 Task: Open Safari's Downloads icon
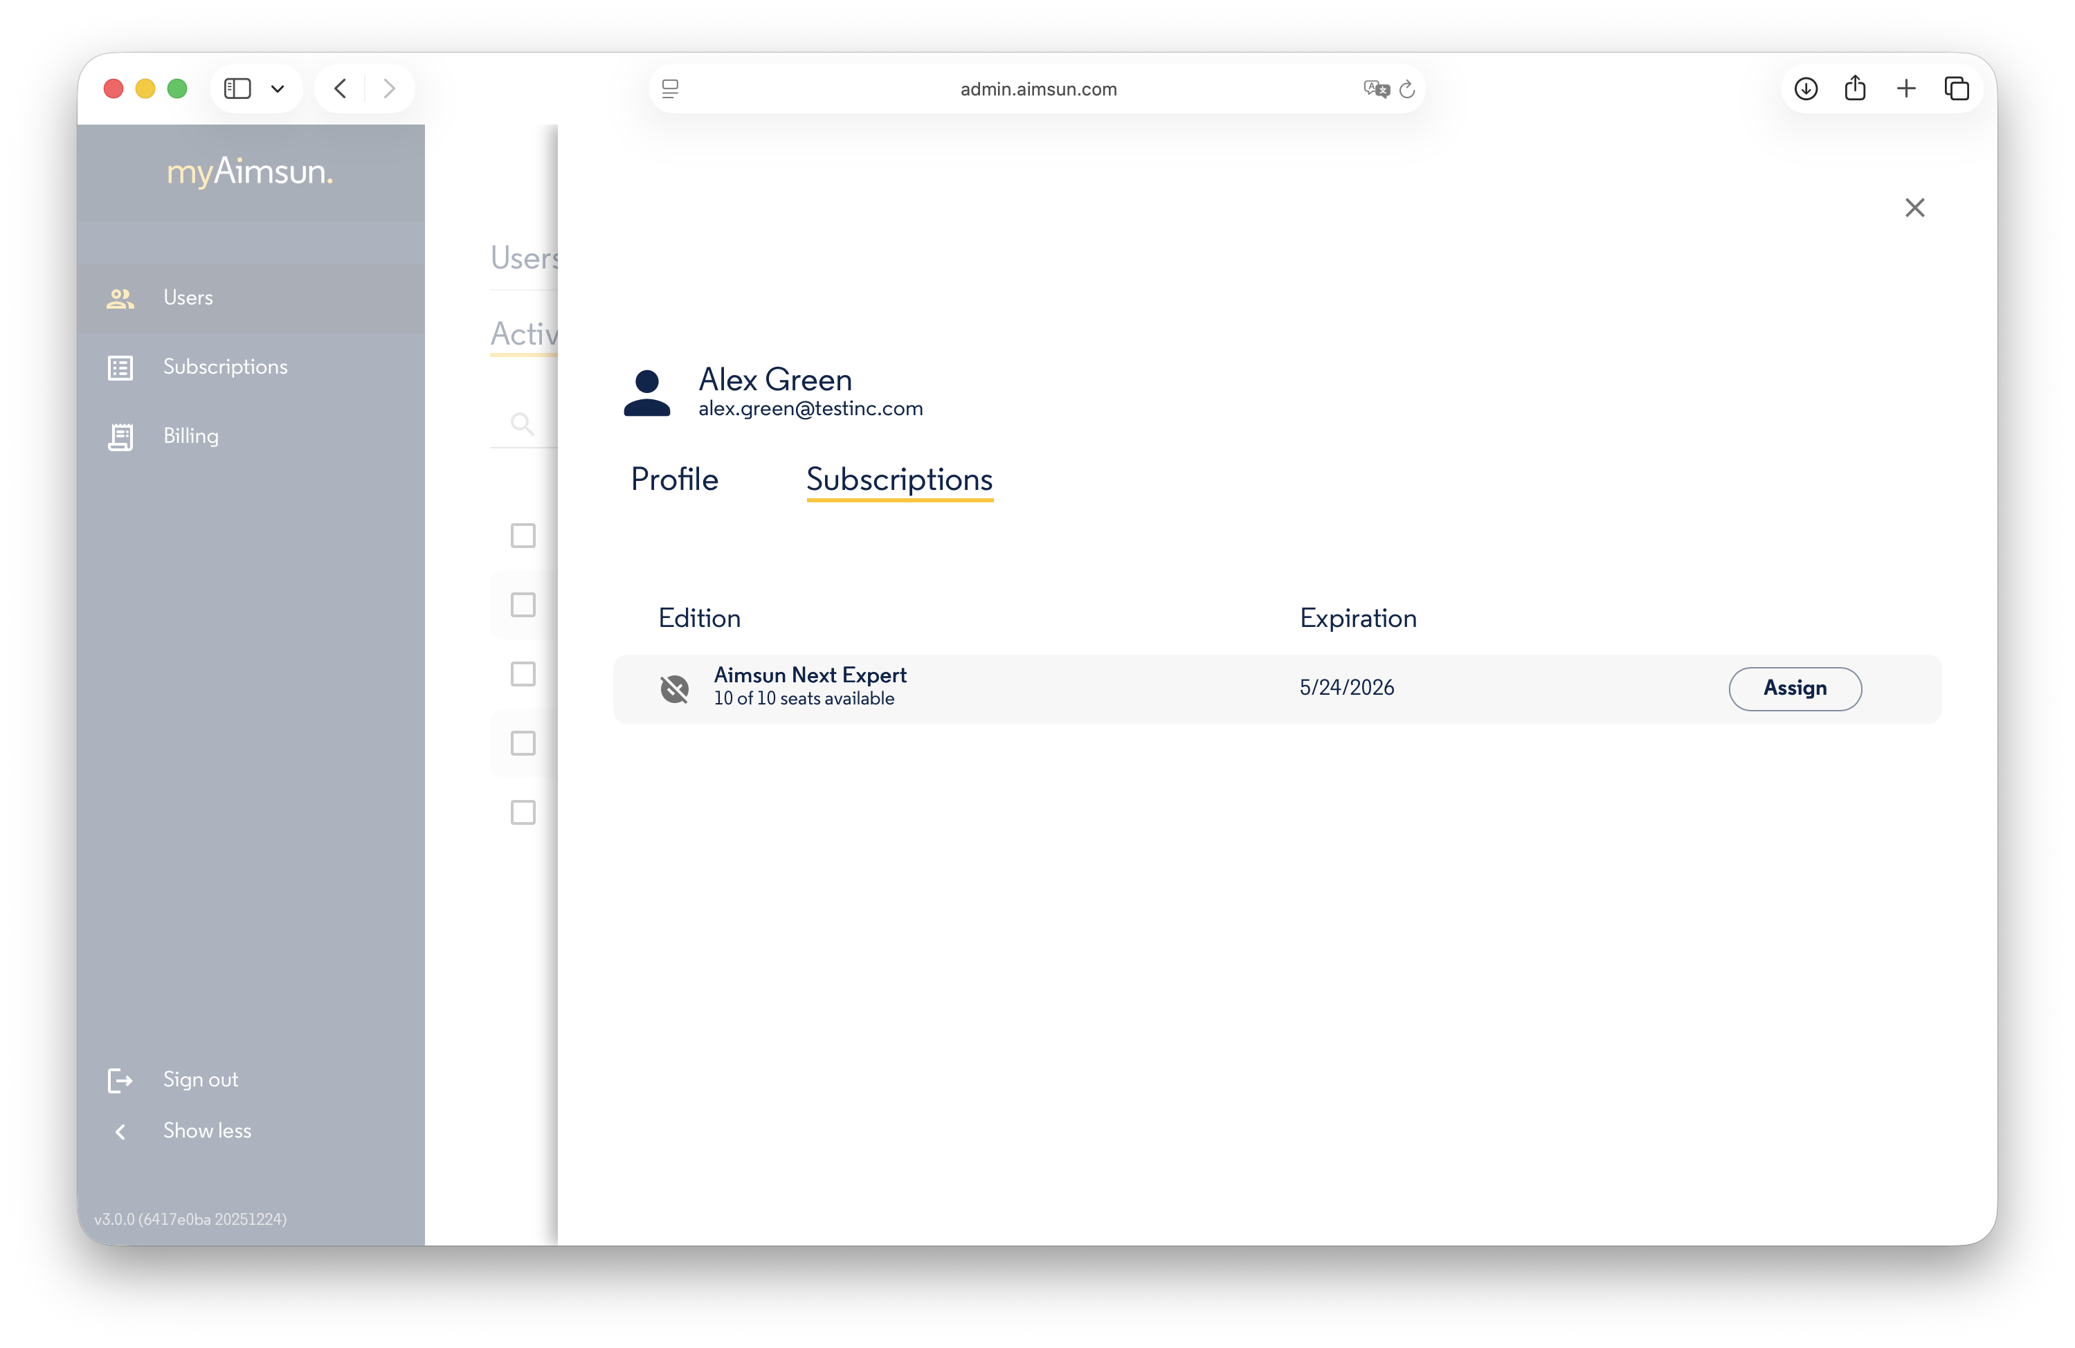pos(1806,88)
